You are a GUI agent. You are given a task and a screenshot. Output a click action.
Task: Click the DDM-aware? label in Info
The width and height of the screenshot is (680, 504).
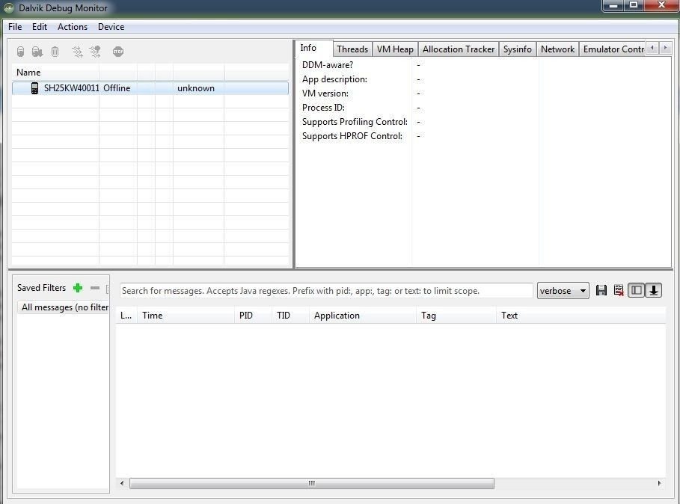pos(328,65)
